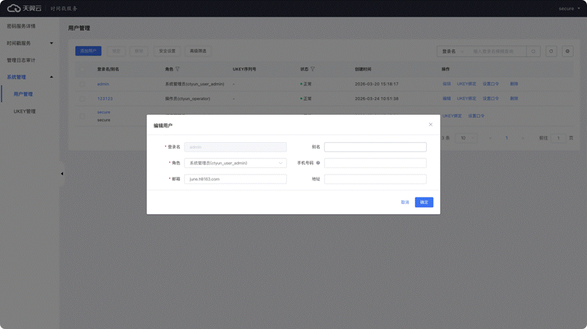Click the filter icon in the 状态 column header
The height and width of the screenshot is (329, 587).
(x=313, y=69)
